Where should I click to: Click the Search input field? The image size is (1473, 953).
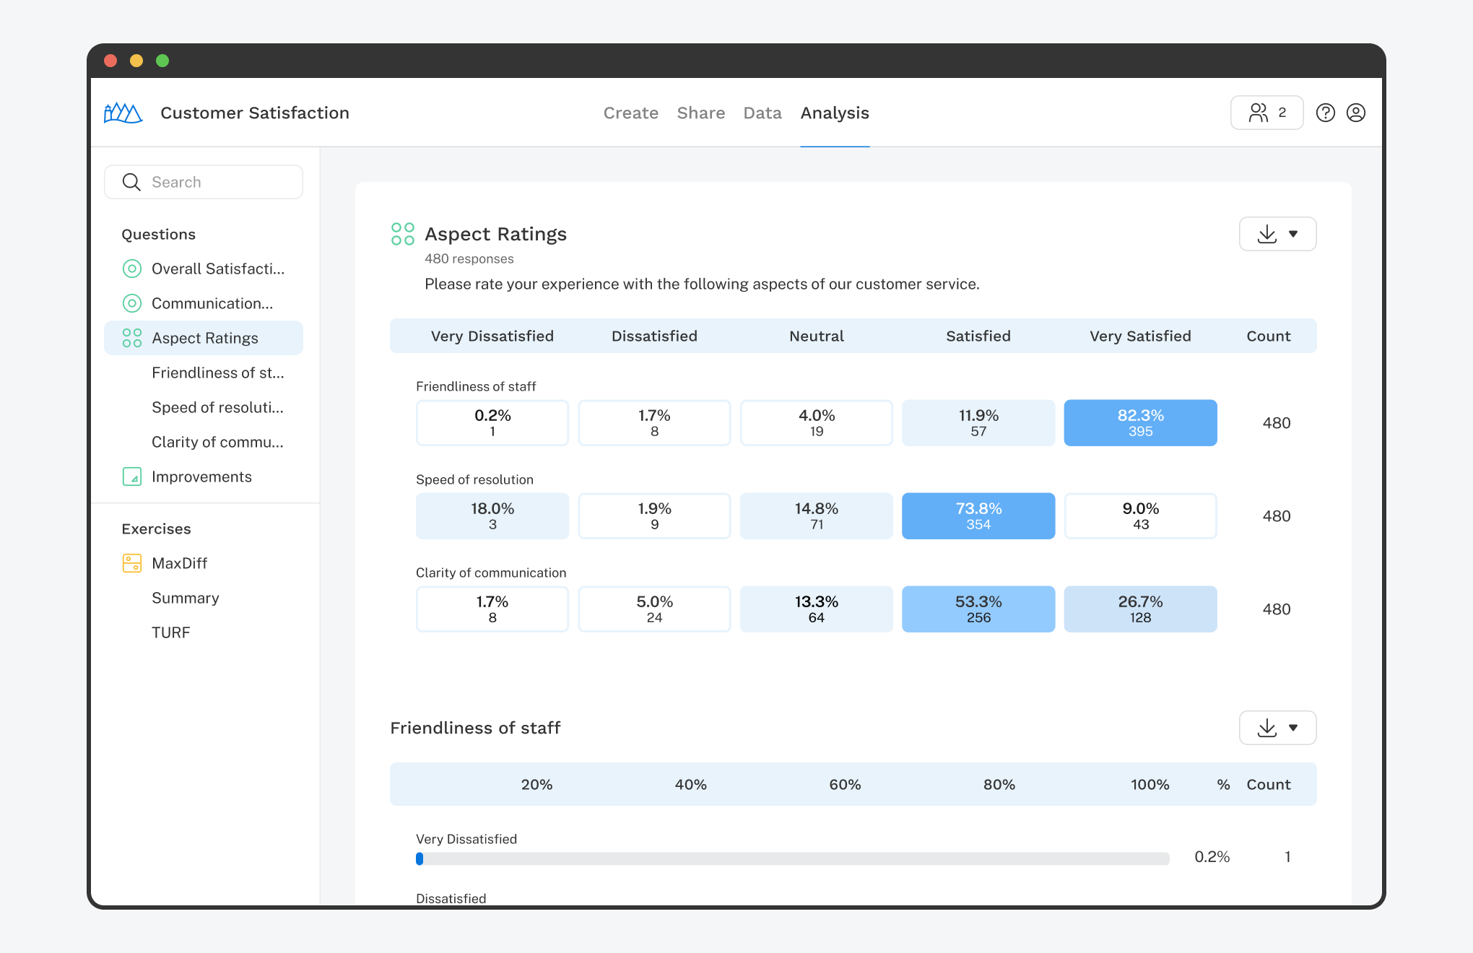[x=204, y=181]
